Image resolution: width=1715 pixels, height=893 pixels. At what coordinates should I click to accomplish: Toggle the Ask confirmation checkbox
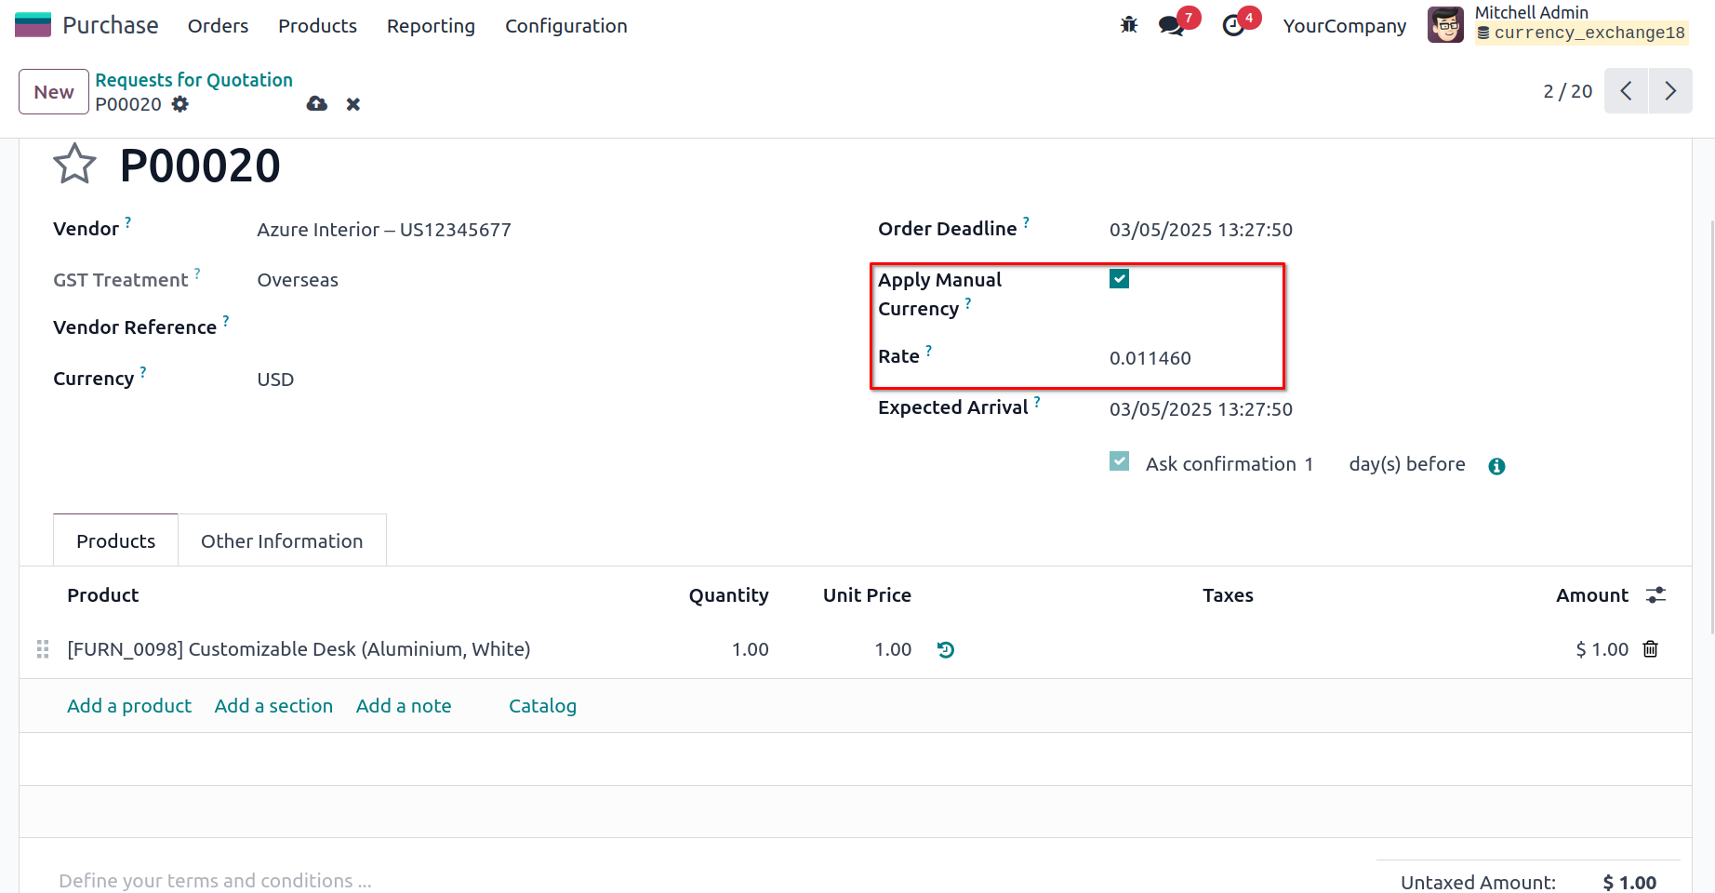point(1119,462)
